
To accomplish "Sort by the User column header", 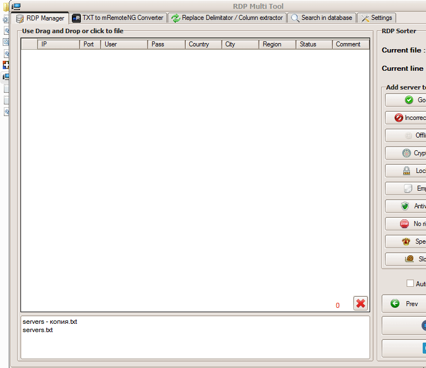I will 124,44.
